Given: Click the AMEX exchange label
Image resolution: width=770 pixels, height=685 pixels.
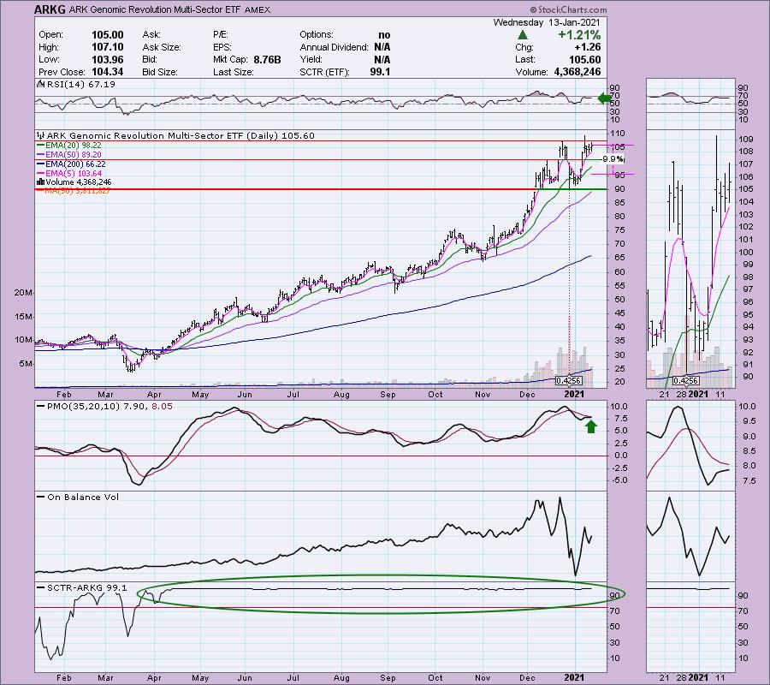Looking at the screenshot, I should click(257, 9).
